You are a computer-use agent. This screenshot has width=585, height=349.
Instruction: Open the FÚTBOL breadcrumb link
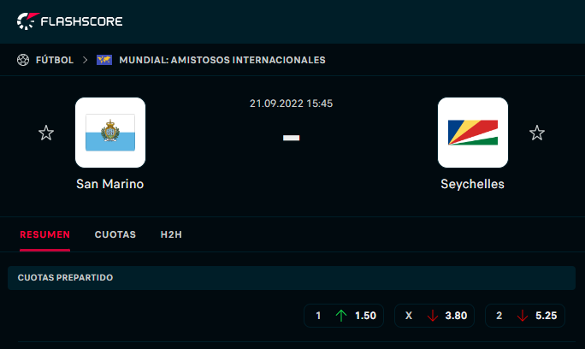(x=55, y=60)
